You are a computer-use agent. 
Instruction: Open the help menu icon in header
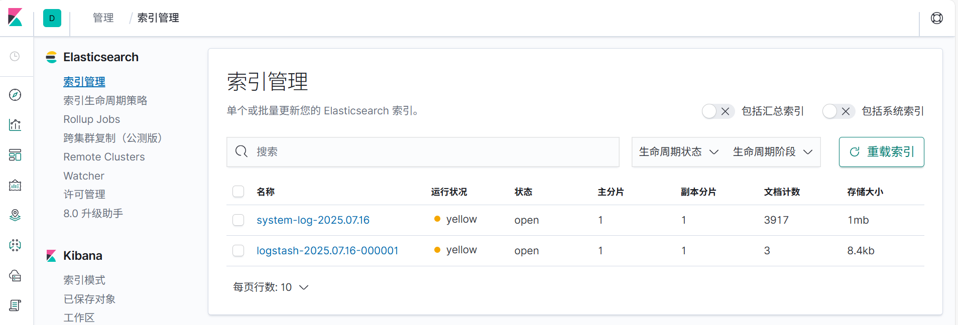tap(937, 18)
